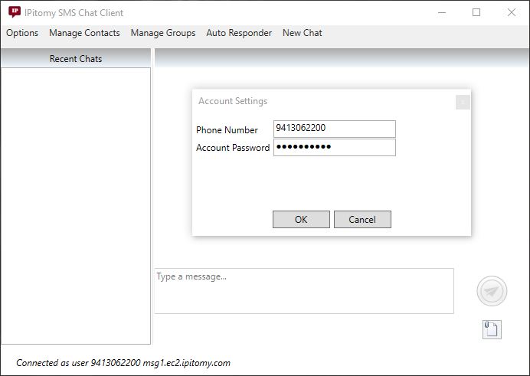Click the Account Settings dialog title
Screen dimensions: 530x376
(x=233, y=101)
